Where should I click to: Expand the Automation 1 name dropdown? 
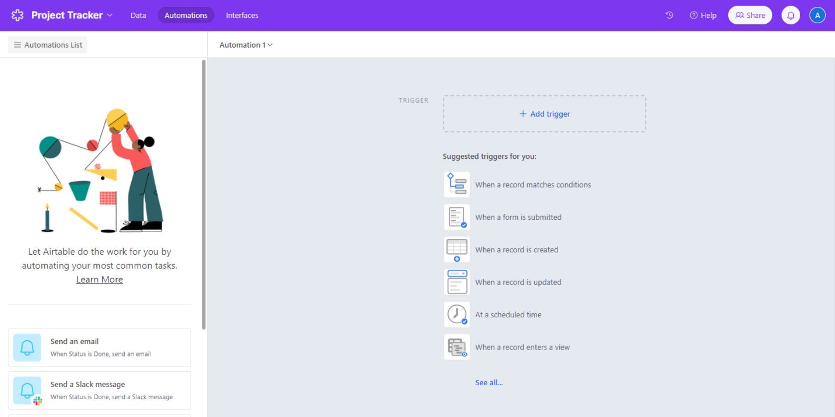point(246,45)
